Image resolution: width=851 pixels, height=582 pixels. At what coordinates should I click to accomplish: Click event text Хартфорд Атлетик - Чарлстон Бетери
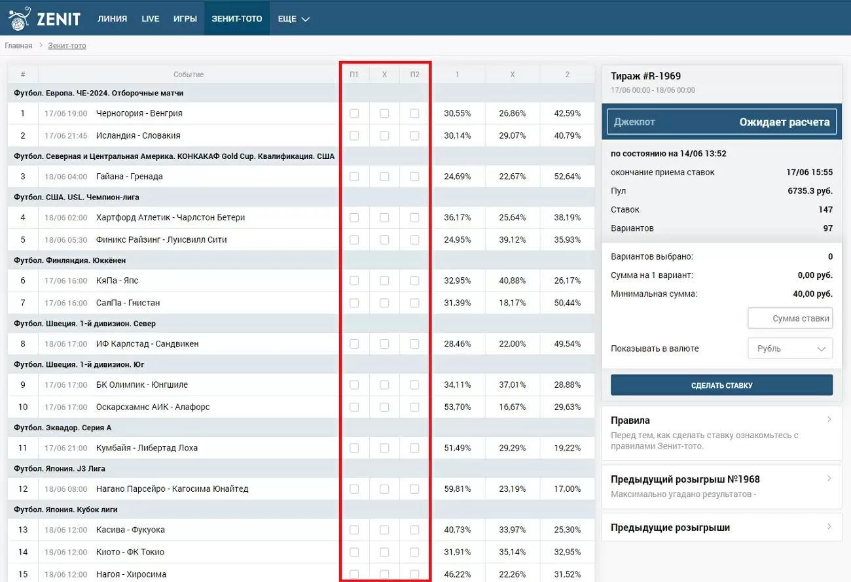tap(171, 217)
